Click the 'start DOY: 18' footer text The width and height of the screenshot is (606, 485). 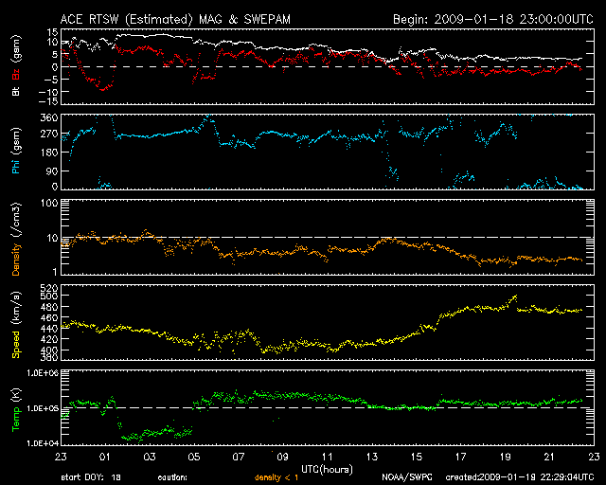(x=91, y=477)
